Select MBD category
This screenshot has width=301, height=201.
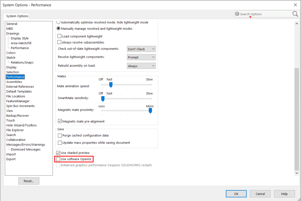click(x=10, y=28)
